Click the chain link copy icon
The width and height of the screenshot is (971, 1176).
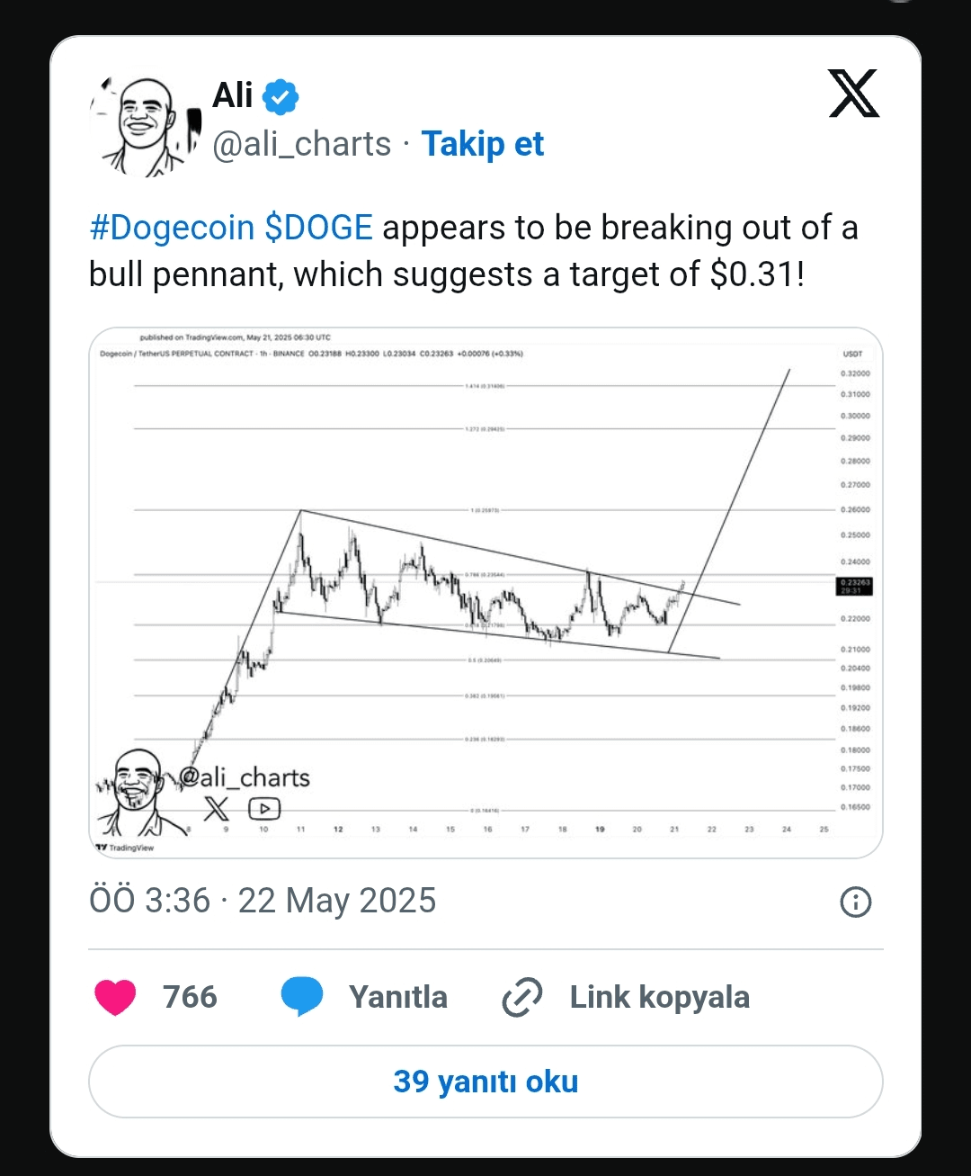pyautogui.click(x=522, y=997)
